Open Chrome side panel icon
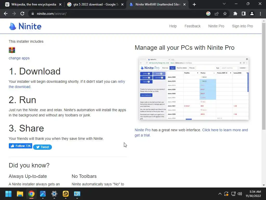The image size is (266, 200). [244, 14]
